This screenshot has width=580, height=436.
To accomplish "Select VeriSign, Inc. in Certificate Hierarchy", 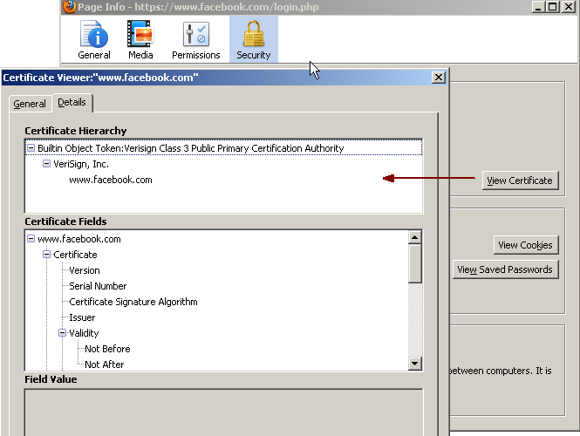I will tap(81, 164).
